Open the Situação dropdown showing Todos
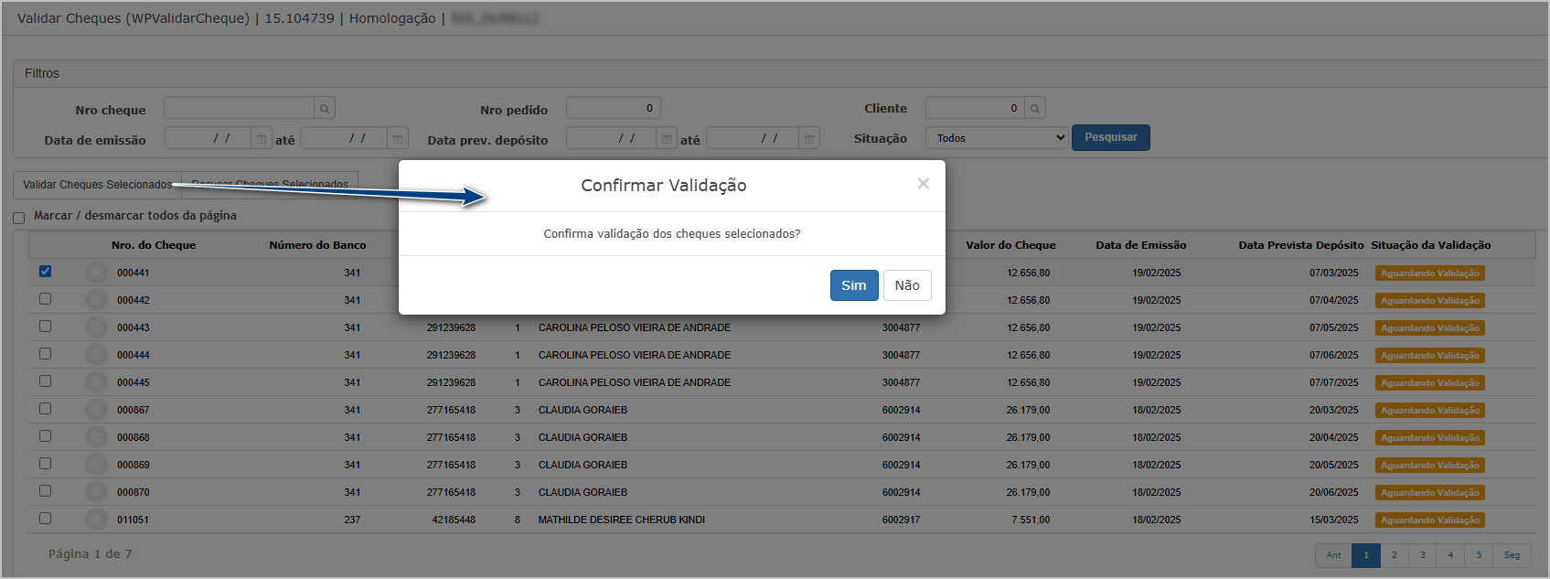1550x579 pixels. (x=997, y=138)
